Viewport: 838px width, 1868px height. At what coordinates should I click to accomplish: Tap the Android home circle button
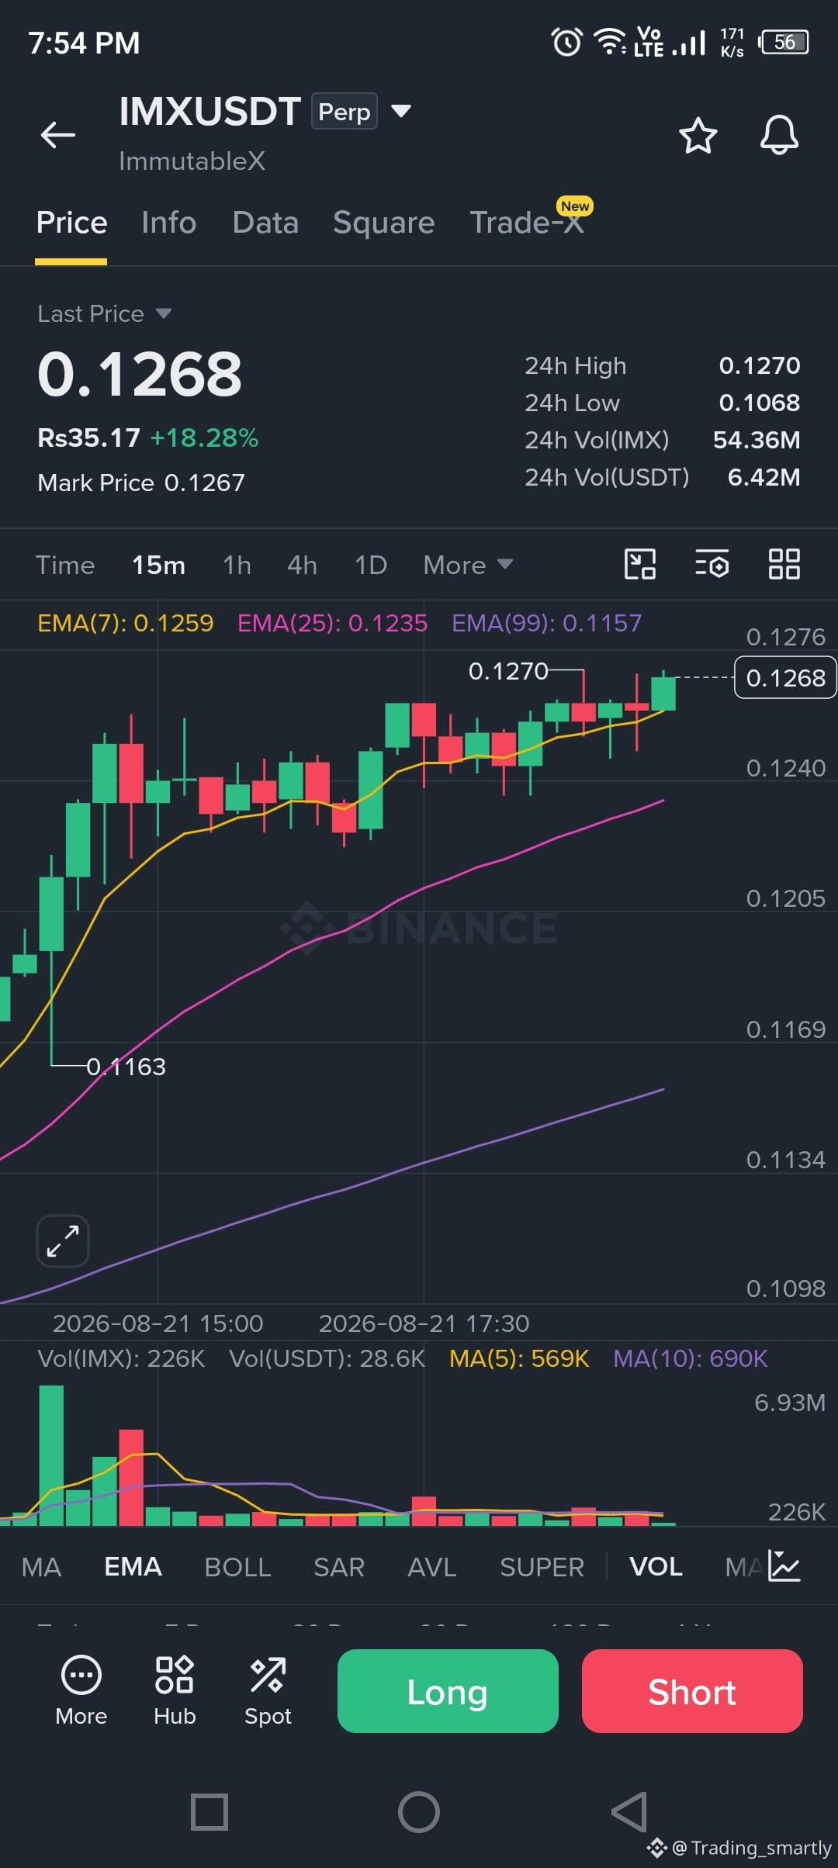coord(419,1812)
